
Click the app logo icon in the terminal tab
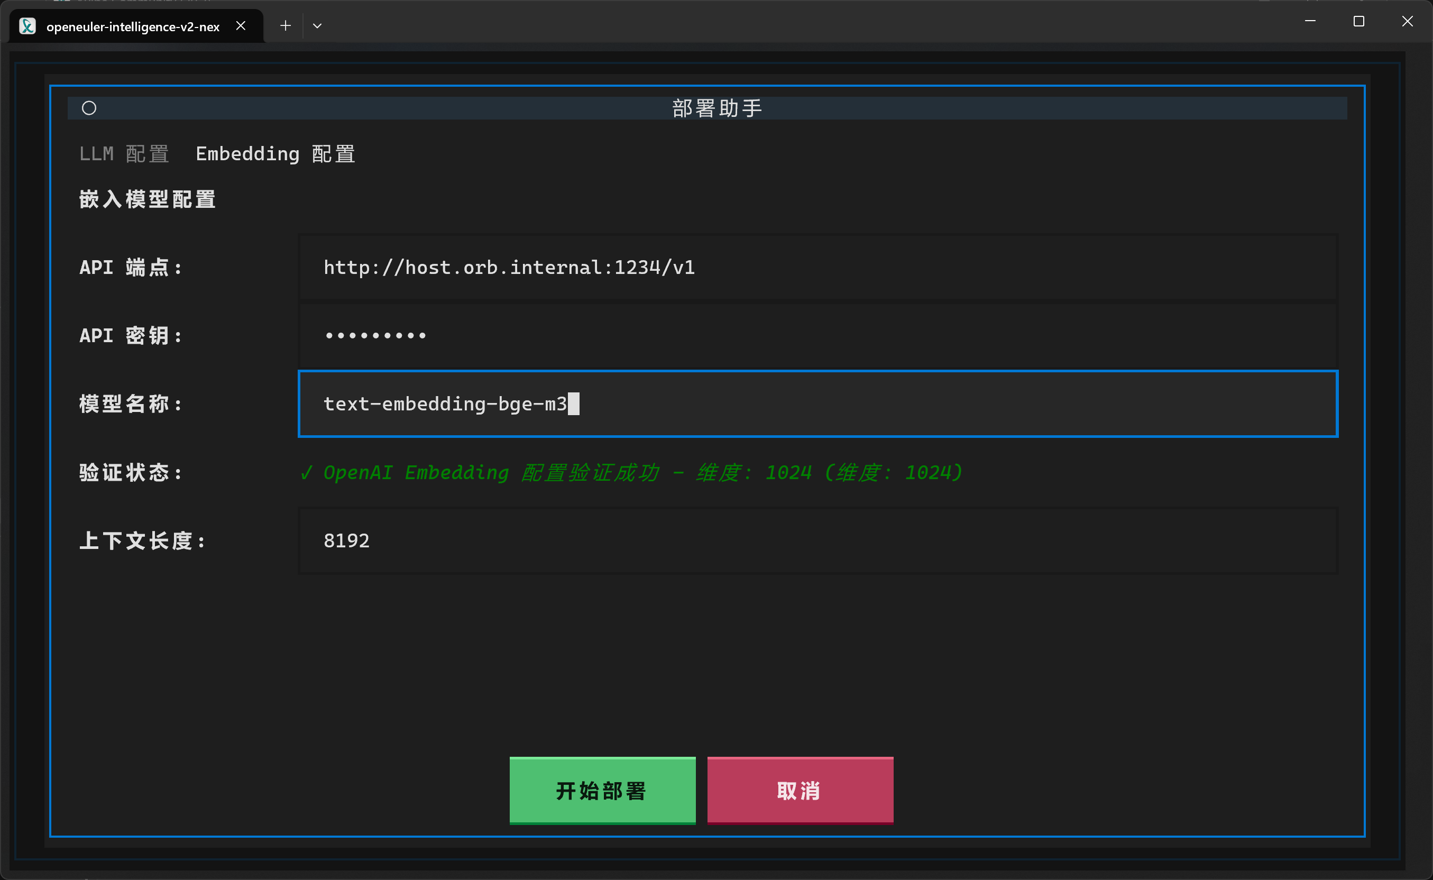[x=27, y=25]
